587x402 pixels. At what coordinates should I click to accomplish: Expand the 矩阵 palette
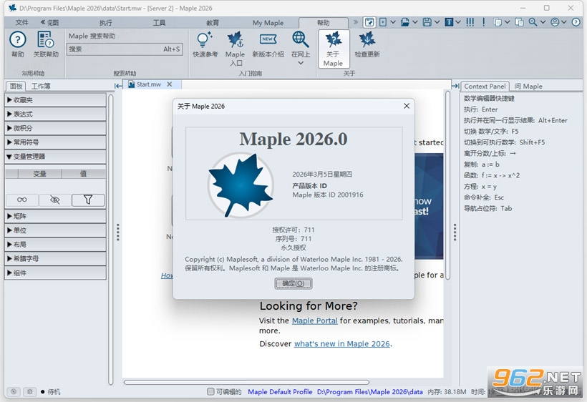click(55, 216)
